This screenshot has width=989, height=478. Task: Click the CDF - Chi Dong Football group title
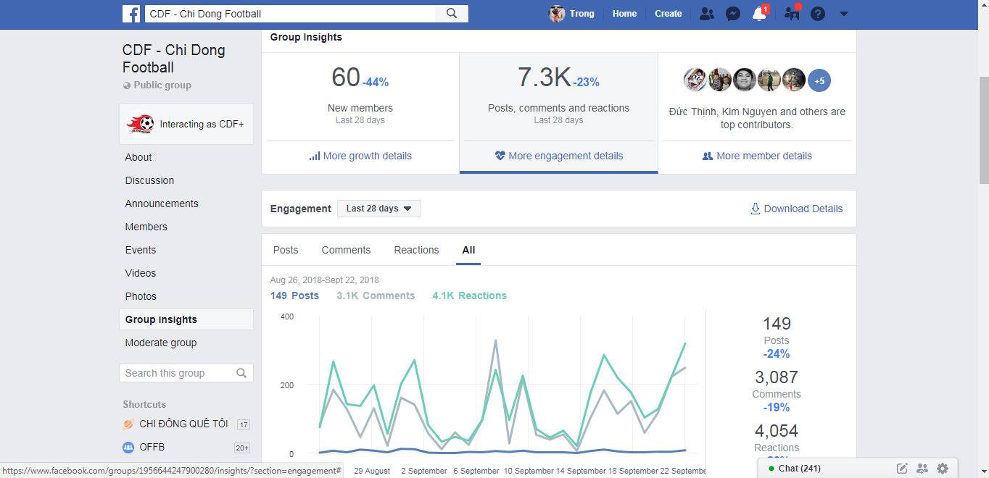tap(174, 59)
